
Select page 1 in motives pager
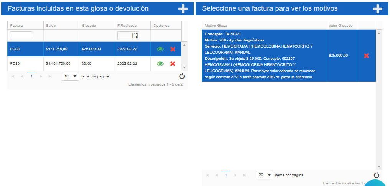coord(226,175)
